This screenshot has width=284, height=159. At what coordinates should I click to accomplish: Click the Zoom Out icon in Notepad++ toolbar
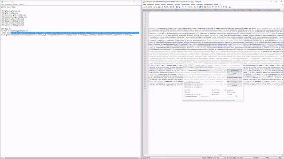185,7
